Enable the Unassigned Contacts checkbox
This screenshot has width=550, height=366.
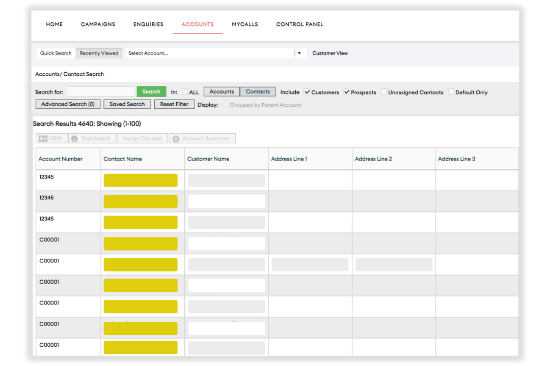tap(384, 92)
